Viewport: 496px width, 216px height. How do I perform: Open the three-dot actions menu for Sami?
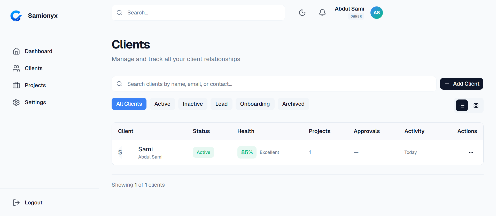pos(471,152)
